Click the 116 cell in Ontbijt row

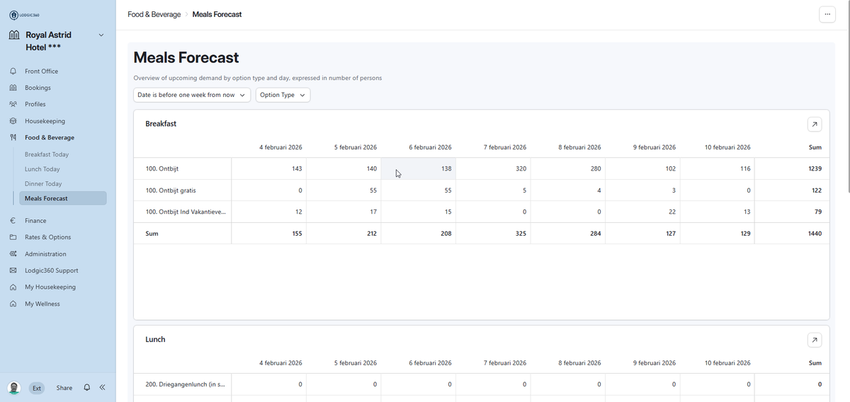(717, 169)
